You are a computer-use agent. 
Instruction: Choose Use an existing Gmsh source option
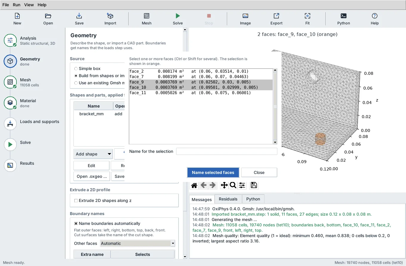99,83
